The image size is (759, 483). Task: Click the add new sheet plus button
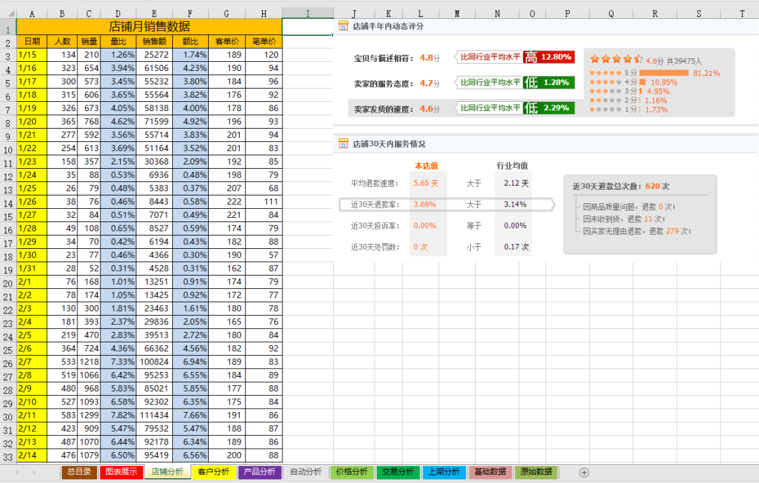coord(584,472)
